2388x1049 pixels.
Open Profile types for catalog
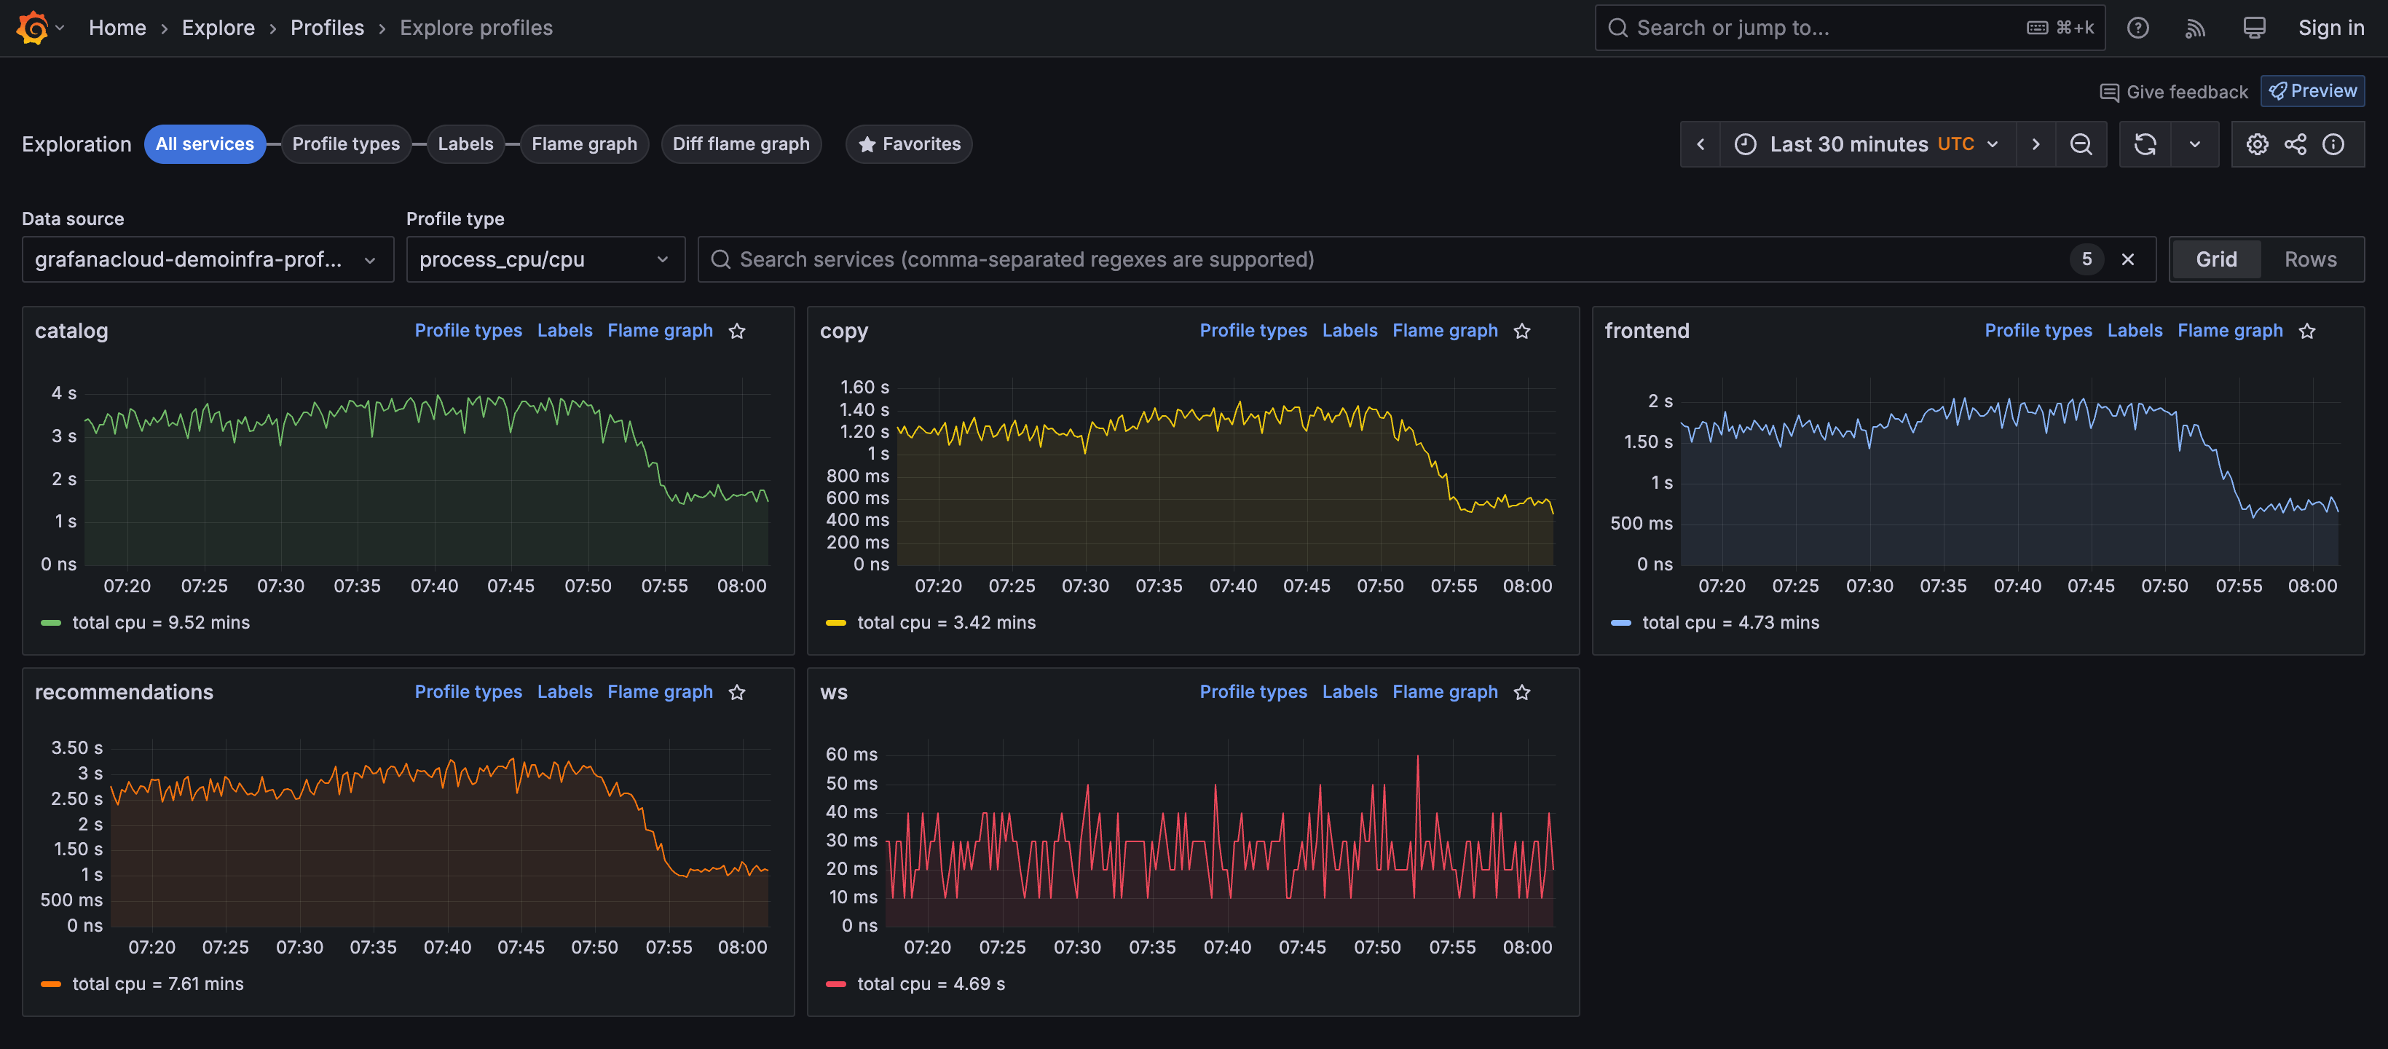click(x=468, y=331)
